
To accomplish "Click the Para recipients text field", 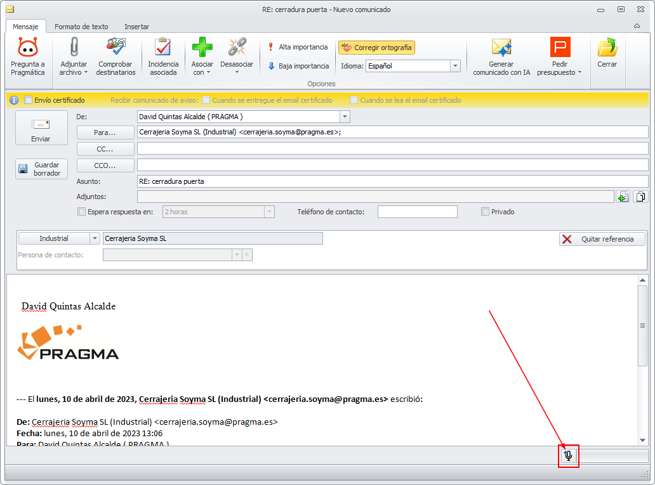I will click(392, 132).
